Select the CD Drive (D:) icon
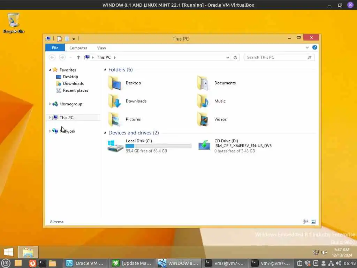Viewport: 357px width, 268px height. [204, 145]
